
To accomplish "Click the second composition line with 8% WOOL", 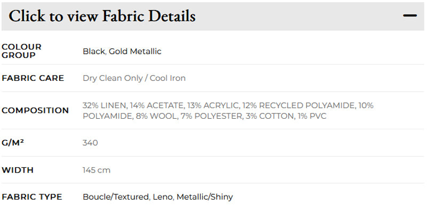I will pyautogui.click(x=205, y=116).
